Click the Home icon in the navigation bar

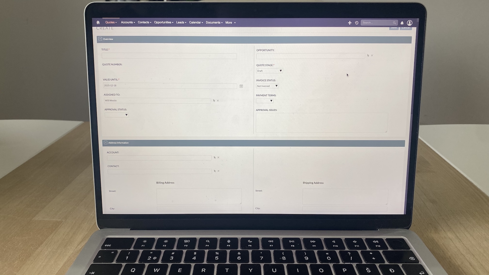[98, 22]
